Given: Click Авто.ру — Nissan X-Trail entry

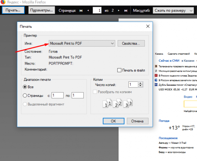Looking at the screenshot, I should (x=172, y=143).
